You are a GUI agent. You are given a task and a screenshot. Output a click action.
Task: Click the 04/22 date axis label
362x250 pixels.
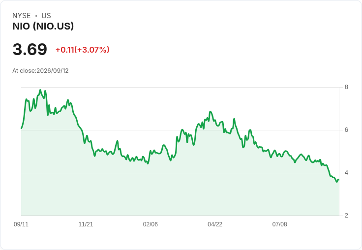215,224
